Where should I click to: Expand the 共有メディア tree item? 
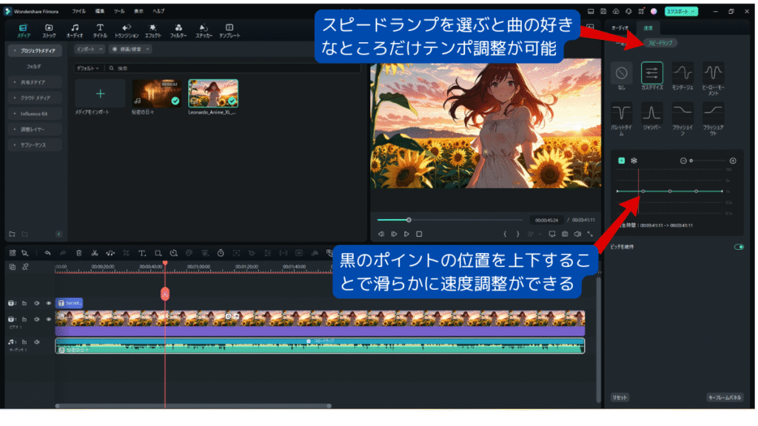click(35, 83)
